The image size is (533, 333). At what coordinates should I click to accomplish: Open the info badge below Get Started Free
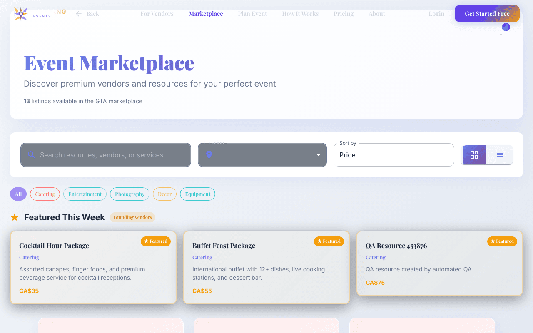pos(506,27)
